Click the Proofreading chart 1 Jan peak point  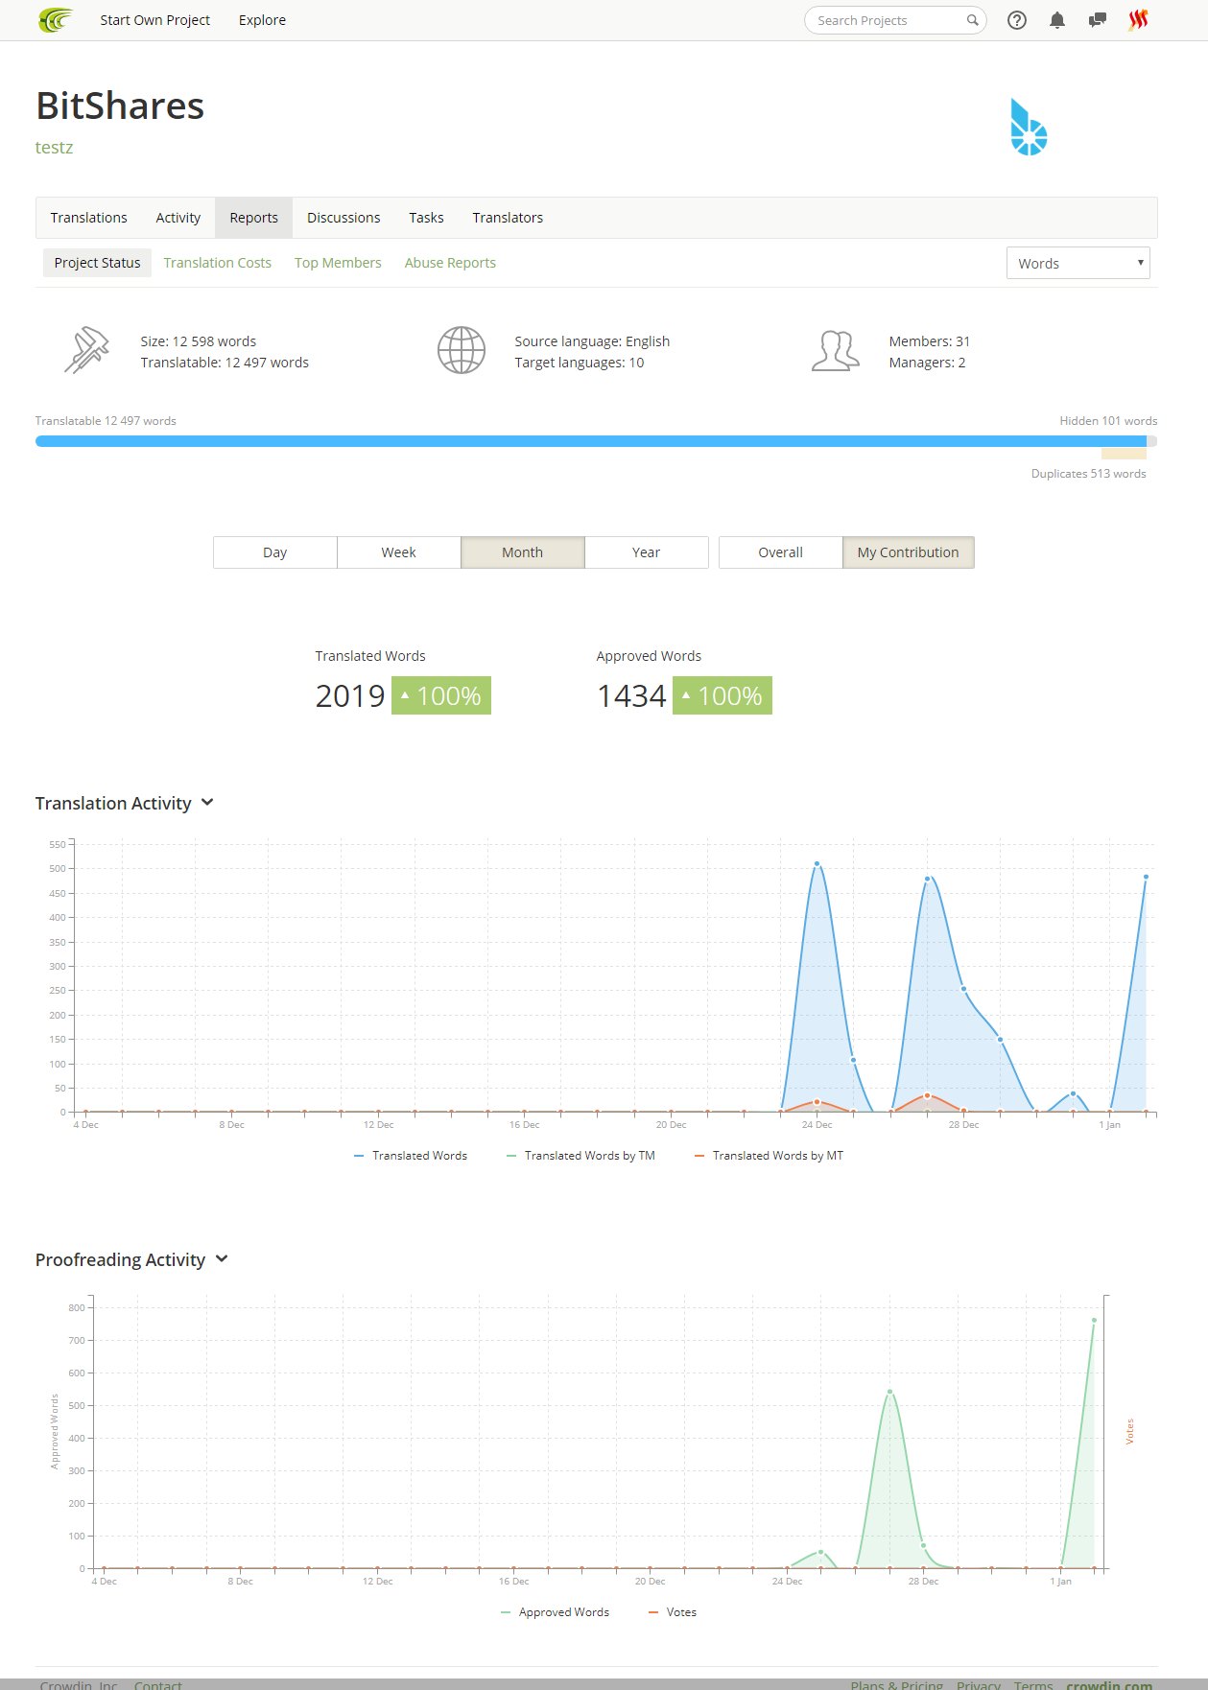[x=1094, y=1321]
